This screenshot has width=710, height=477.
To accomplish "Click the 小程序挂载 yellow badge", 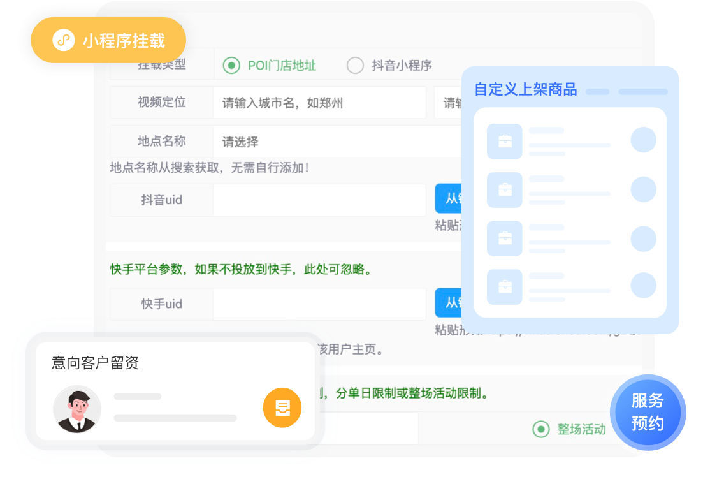I will [108, 41].
